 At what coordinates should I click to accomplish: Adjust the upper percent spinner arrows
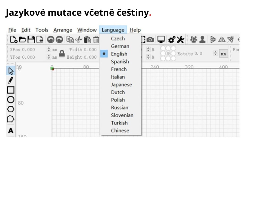pyautogui.click(x=148, y=49)
